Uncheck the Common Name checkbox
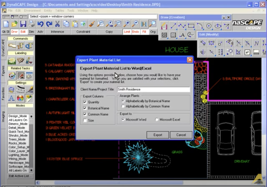The height and width of the screenshot is (187, 267). pyautogui.click(x=85, y=114)
